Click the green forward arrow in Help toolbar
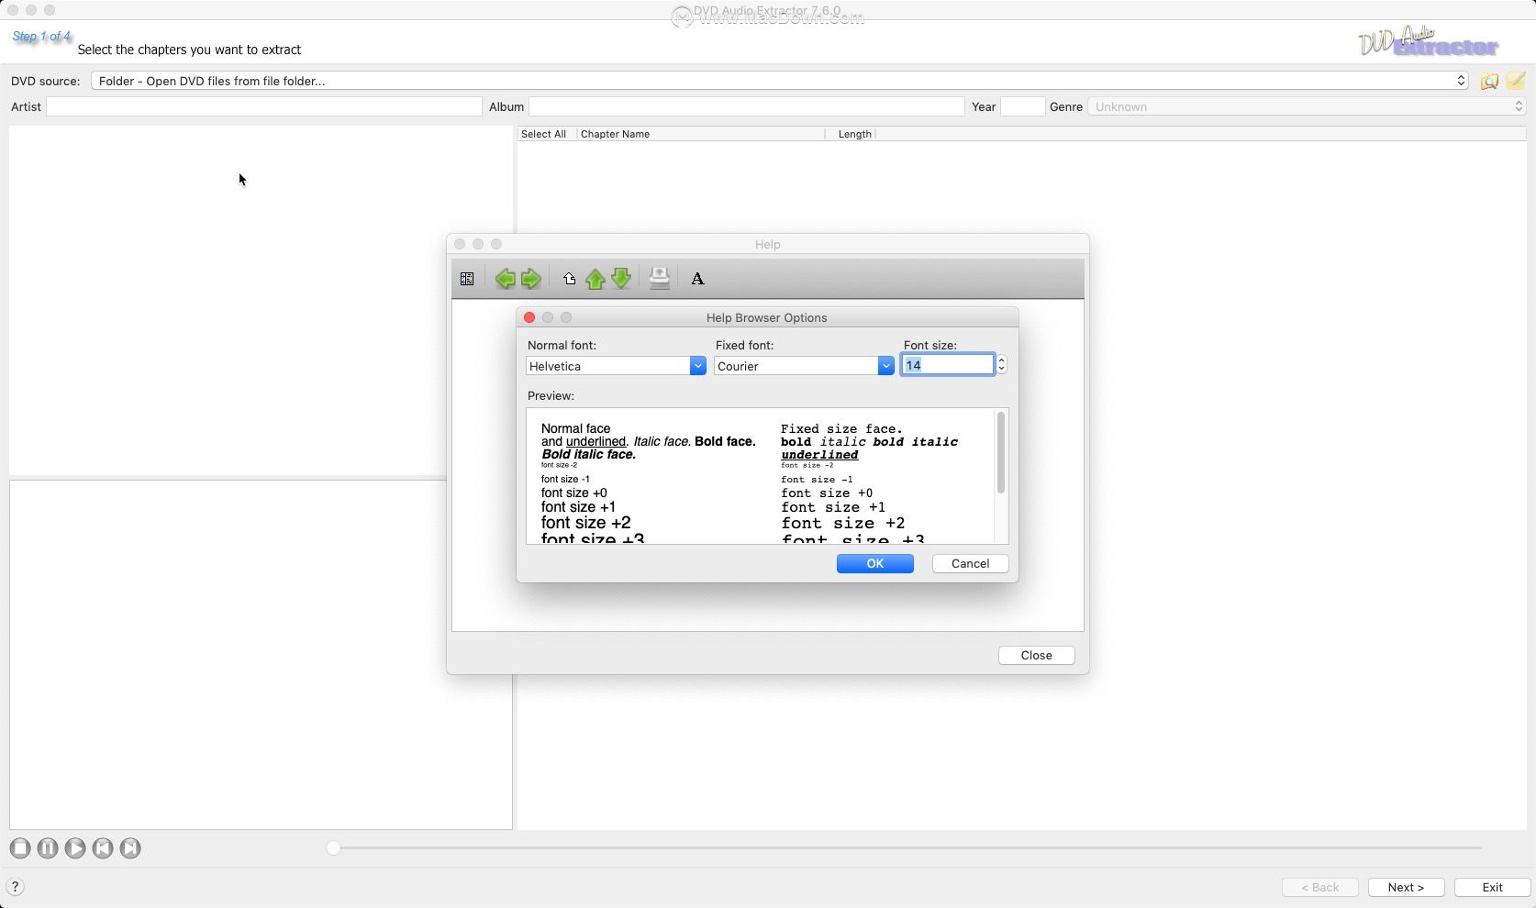Image resolution: width=1536 pixels, height=908 pixels. pyautogui.click(x=531, y=278)
